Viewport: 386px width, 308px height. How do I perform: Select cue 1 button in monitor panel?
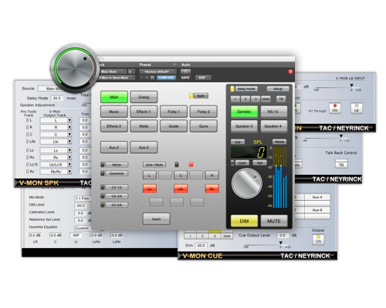235,99
